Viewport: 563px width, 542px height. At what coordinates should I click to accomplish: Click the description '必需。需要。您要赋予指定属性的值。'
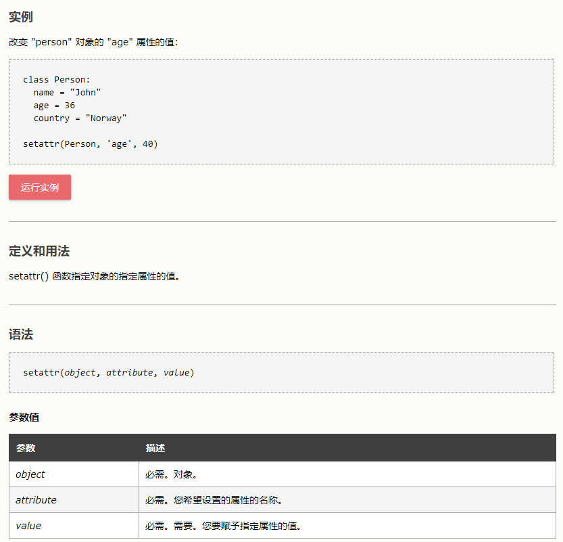coord(223,526)
